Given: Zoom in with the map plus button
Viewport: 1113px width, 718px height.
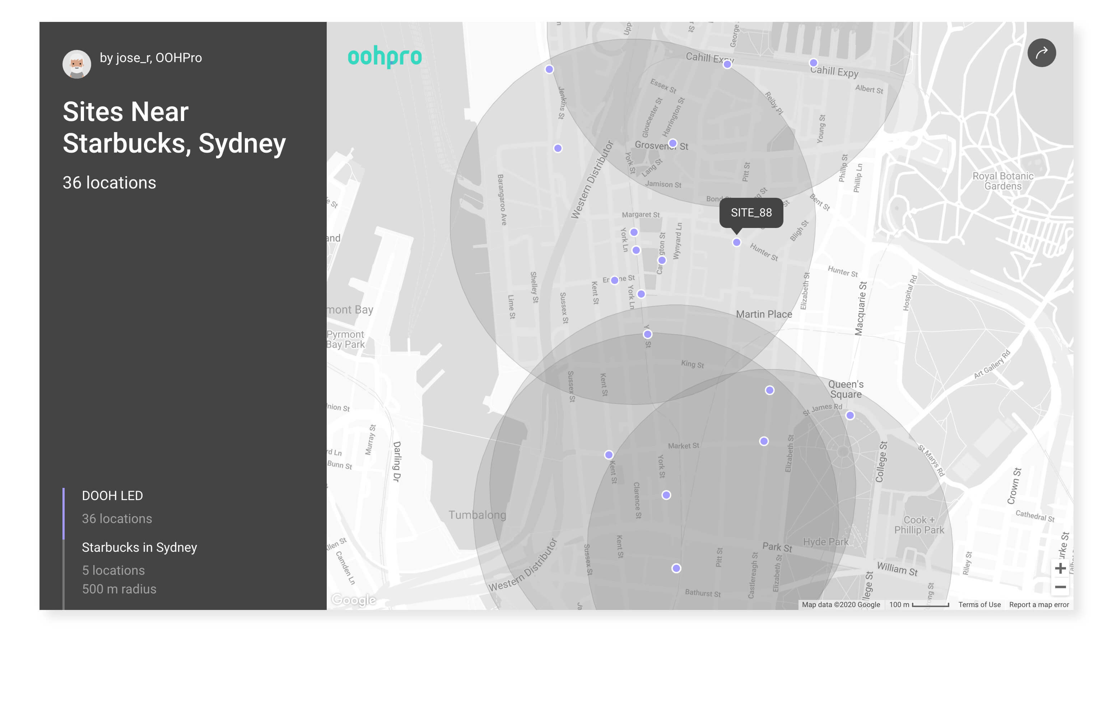Looking at the screenshot, I should click(x=1060, y=568).
